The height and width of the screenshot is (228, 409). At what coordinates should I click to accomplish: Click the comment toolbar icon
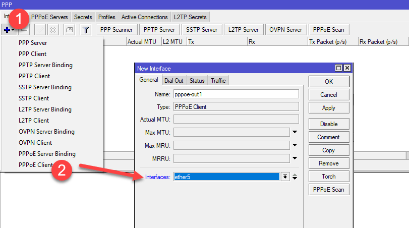click(x=69, y=30)
